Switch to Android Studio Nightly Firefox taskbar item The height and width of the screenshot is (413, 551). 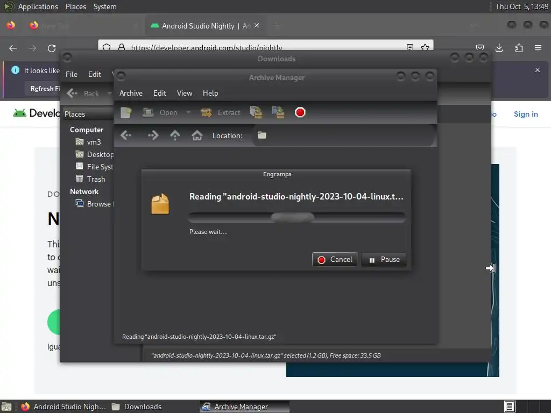[x=64, y=407]
